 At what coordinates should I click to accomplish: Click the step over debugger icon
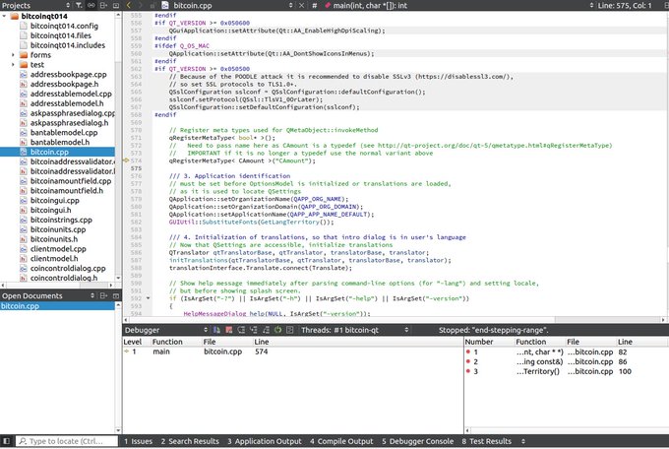click(241, 330)
